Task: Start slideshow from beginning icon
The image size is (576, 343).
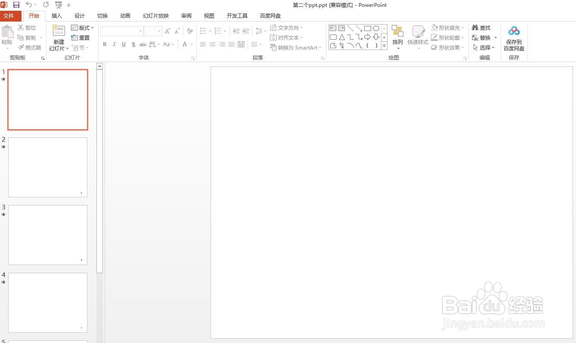Action: point(59,5)
